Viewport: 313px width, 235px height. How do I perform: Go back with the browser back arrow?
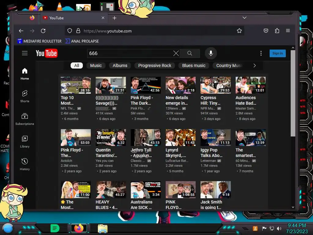click(x=21, y=31)
